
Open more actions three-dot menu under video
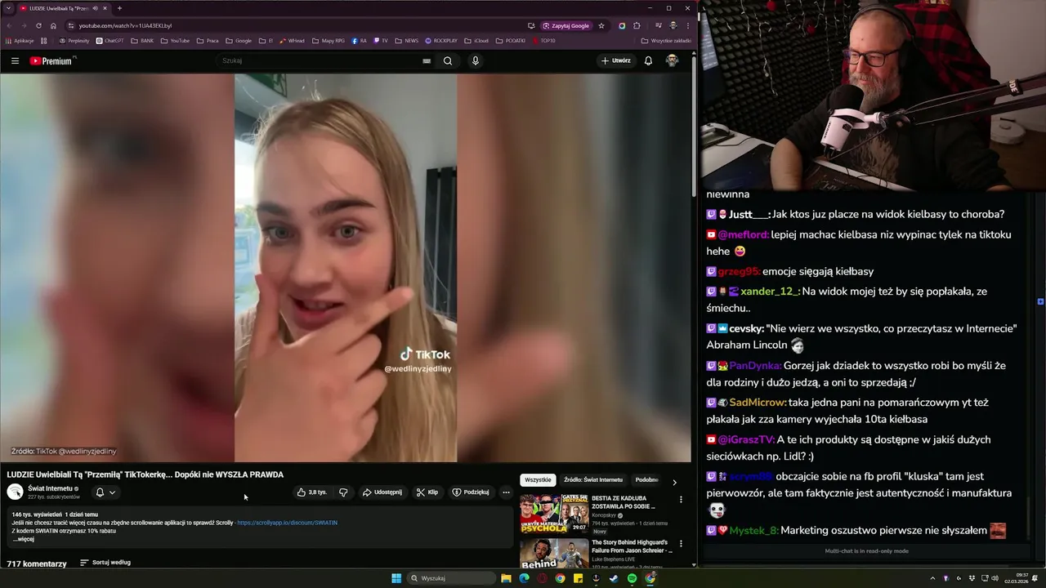coord(506,492)
